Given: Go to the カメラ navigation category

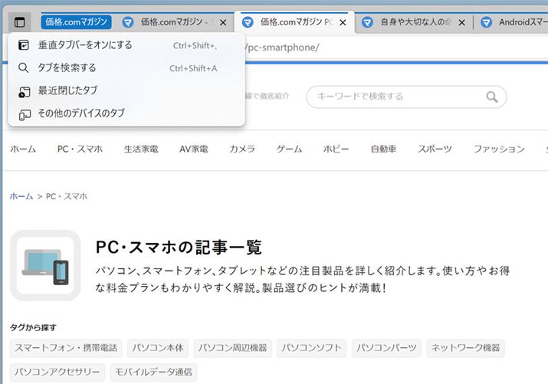Looking at the screenshot, I should pos(242,149).
